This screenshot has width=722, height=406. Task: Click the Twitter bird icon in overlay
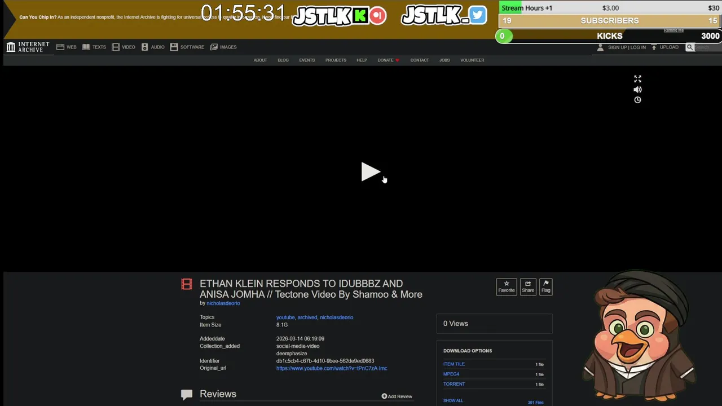(x=477, y=15)
